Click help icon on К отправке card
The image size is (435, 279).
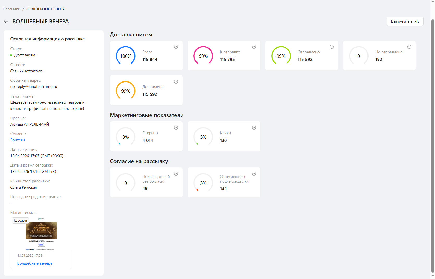click(254, 47)
